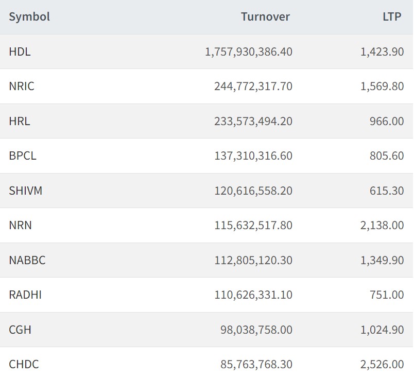Click the Symbol column header
The image size is (414, 378).
coord(29,16)
